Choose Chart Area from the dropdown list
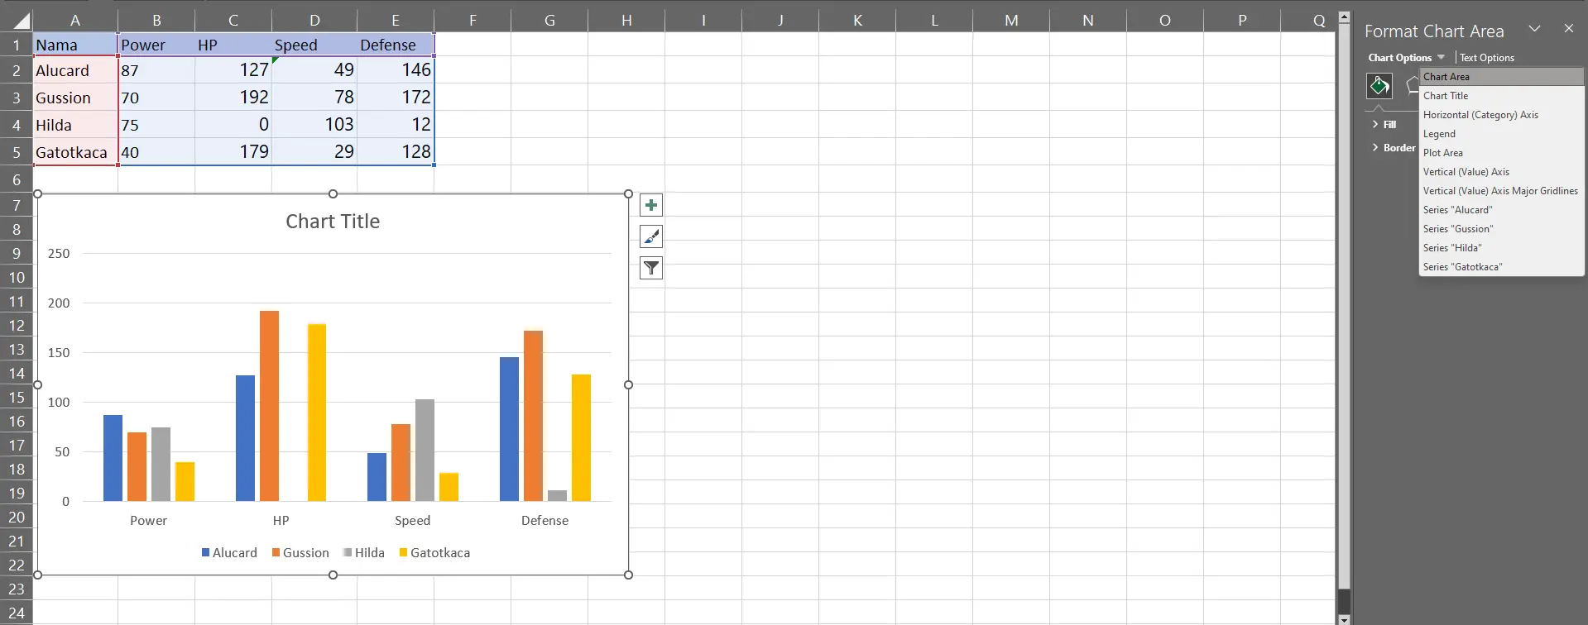Image resolution: width=1588 pixels, height=625 pixels. tap(1501, 77)
